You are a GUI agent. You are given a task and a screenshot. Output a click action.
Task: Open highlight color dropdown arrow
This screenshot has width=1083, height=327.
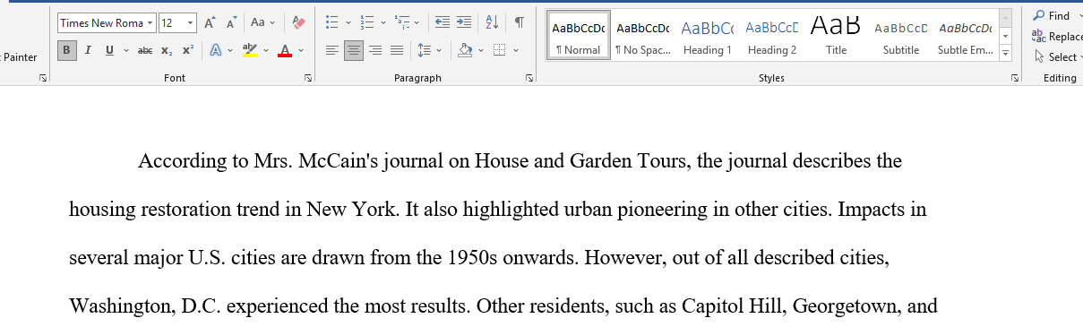(x=266, y=50)
